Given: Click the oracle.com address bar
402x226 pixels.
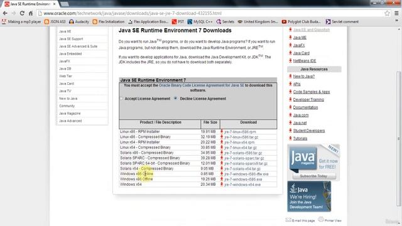Looking at the screenshot, I should 210,13.
